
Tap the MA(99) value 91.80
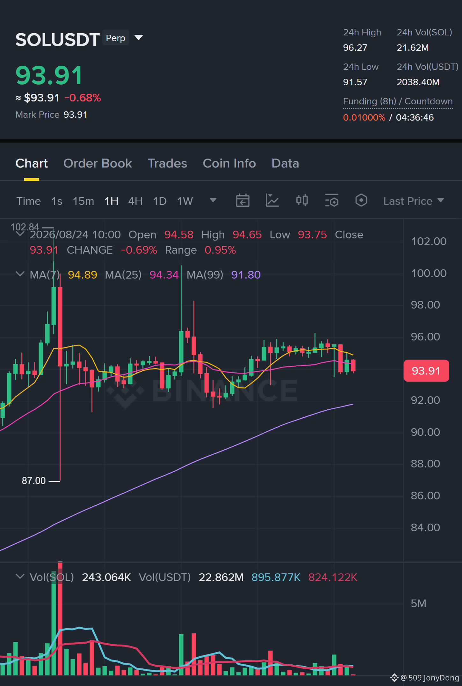(x=246, y=275)
